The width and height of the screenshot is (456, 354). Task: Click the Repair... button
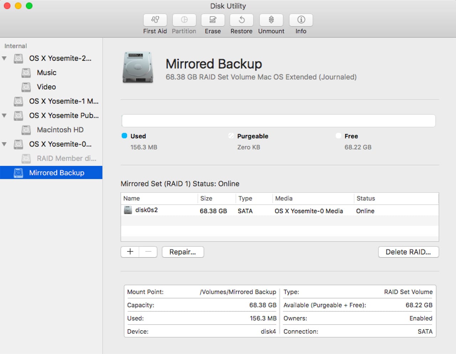coord(183,252)
